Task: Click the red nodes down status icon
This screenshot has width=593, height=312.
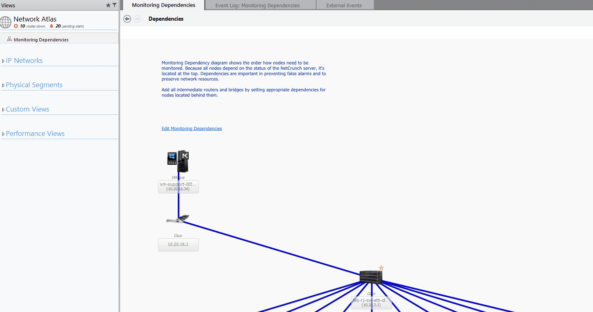Action: 16,26
